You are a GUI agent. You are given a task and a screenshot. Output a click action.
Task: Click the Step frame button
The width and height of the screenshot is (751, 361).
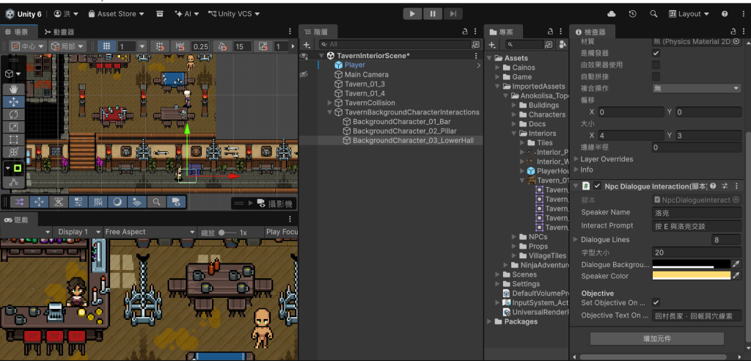pyautogui.click(x=453, y=14)
